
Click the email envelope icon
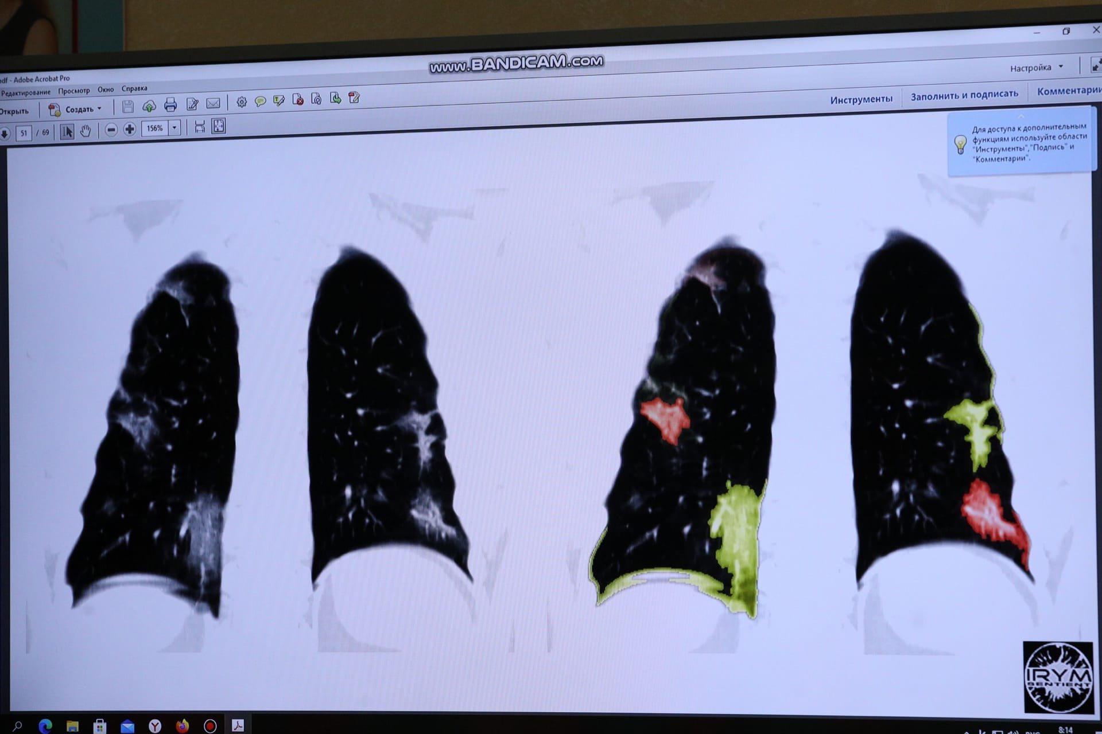(x=213, y=103)
